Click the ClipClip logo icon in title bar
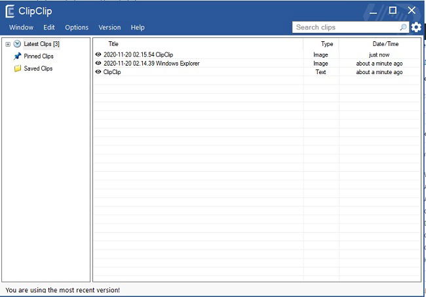The height and width of the screenshot is (297, 426). pos(10,11)
